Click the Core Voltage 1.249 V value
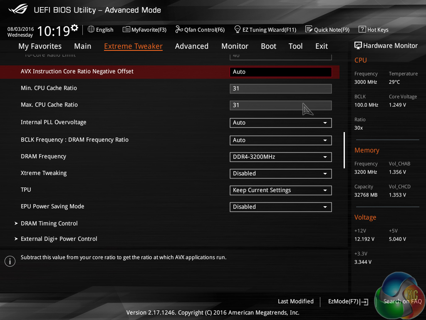This screenshot has width=426, height=320. (x=397, y=105)
